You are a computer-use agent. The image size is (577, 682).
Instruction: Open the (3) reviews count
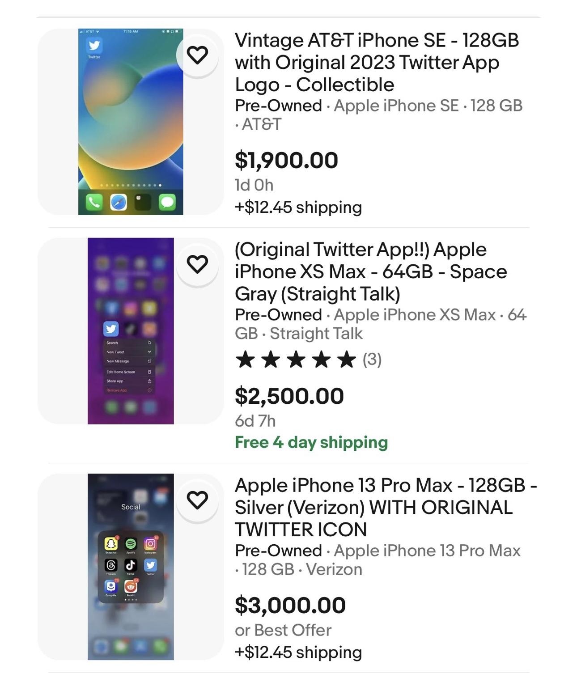click(x=372, y=360)
